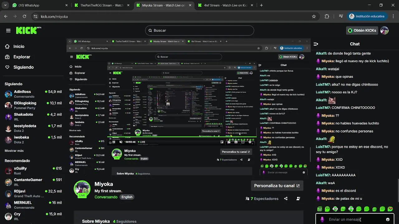Viewport: 399px width, 224px height.
Task: Open the tab search dropdown arrow at the left of the tab bar
Action: coord(5,5)
